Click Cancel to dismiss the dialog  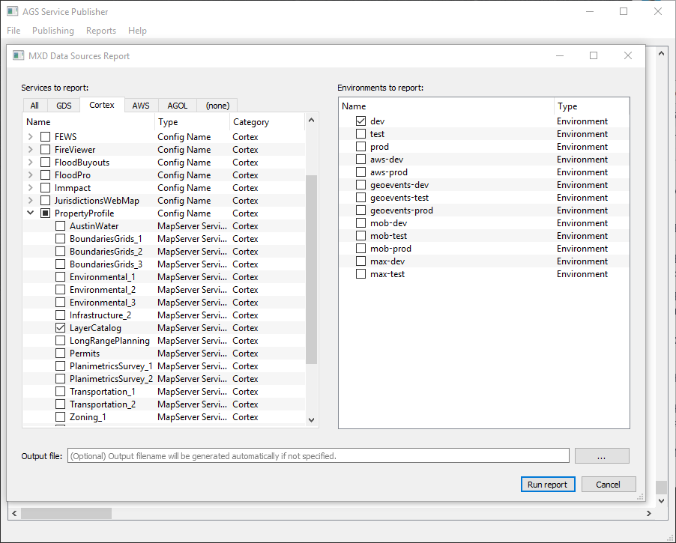(x=609, y=484)
